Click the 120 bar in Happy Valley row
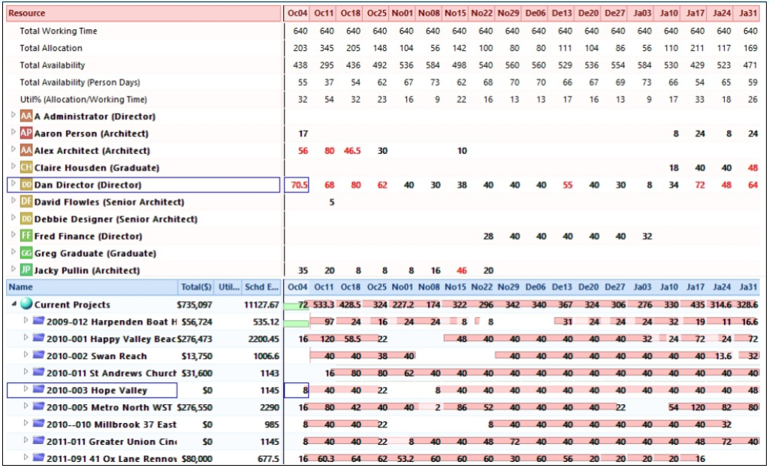The image size is (769, 468). (327, 339)
